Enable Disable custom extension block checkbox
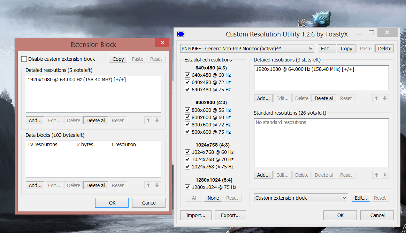406x233 pixels. pos(24,59)
